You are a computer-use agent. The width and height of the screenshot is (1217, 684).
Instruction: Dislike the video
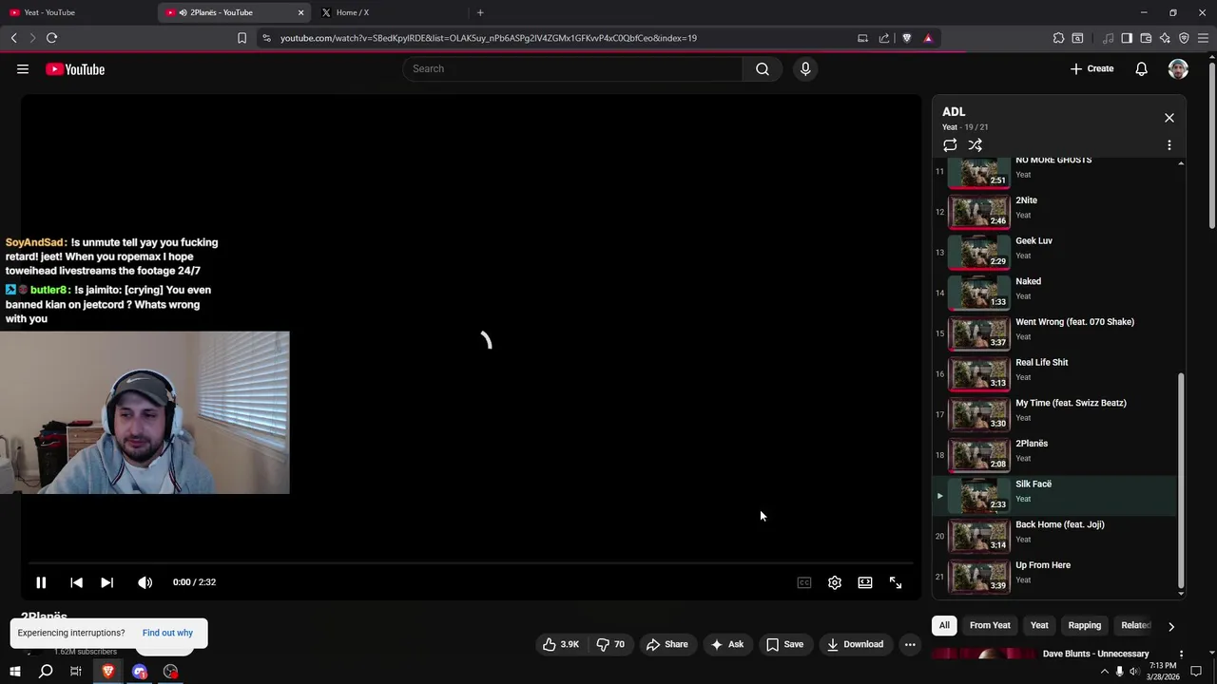pos(610,644)
